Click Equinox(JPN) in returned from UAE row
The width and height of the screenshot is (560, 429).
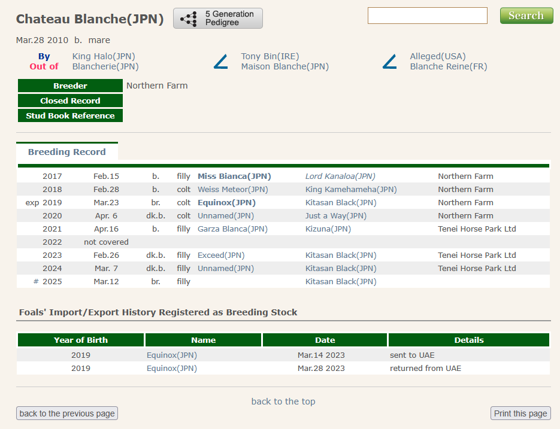[x=172, y=369]
